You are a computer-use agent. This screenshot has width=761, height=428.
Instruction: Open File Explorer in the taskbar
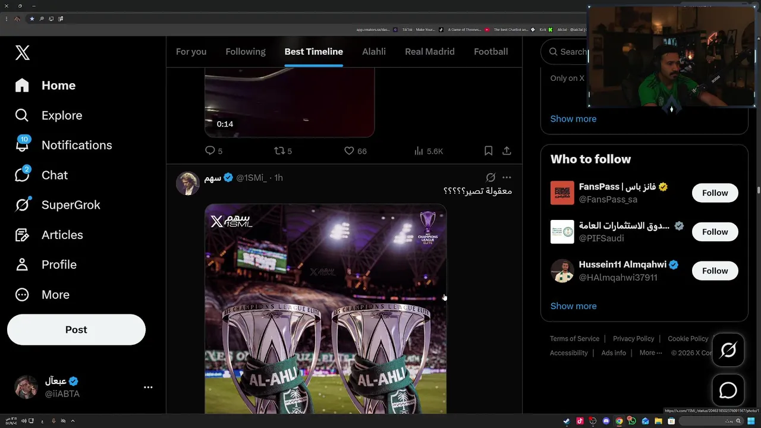click(658, 421)
